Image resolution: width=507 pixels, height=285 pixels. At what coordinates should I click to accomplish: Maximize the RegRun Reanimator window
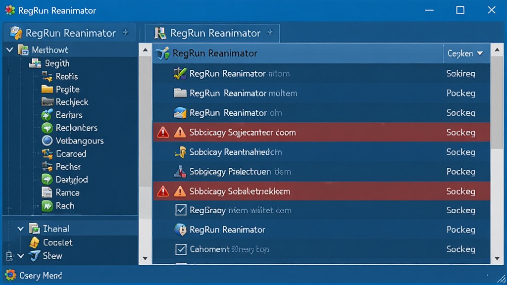(460, 10)
